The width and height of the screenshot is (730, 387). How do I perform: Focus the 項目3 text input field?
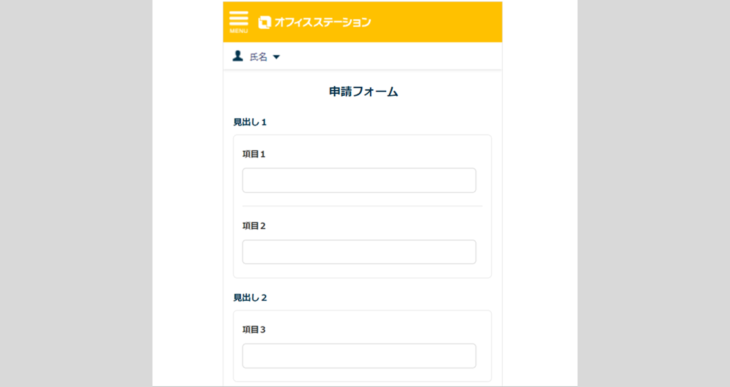coord(359,356)
